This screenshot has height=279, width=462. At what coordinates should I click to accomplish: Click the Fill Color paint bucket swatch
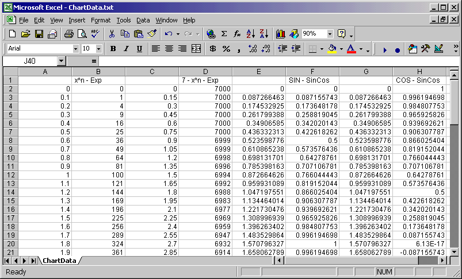pos(332,49)
